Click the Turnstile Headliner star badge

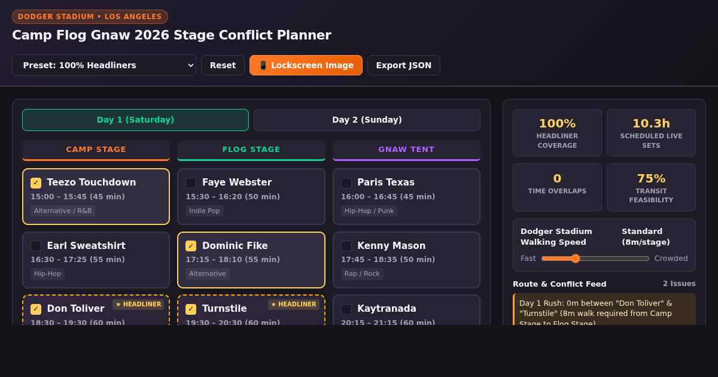pyautogui.click(x=294, y=304)
